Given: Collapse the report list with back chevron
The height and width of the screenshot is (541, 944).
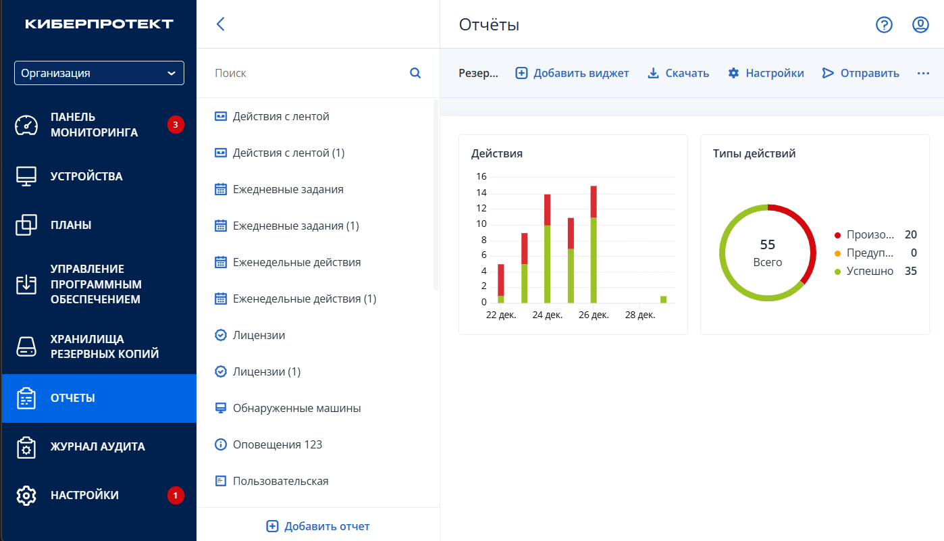Looking at the screenshot, I should (220, 24).
